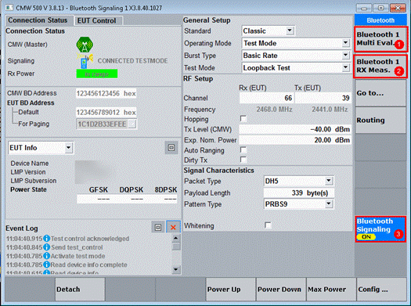Close the CMW 500 window
This screenshot has width=411, height=306.
pyautogui.click(x=398, y=8)
